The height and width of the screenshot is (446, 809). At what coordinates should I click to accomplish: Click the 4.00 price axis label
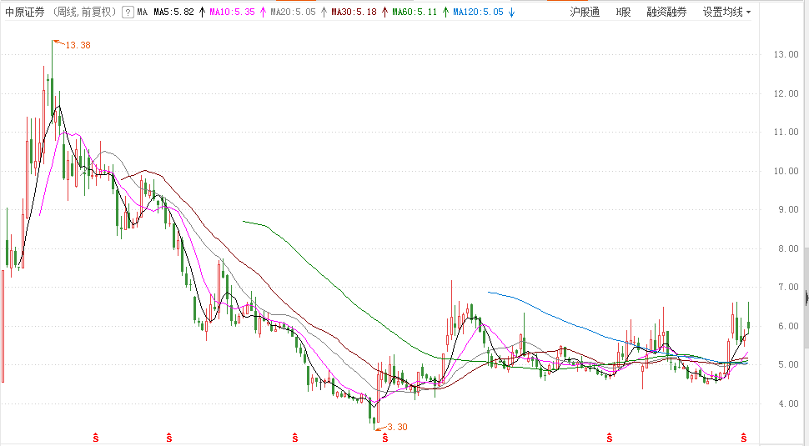coord(788,404)
